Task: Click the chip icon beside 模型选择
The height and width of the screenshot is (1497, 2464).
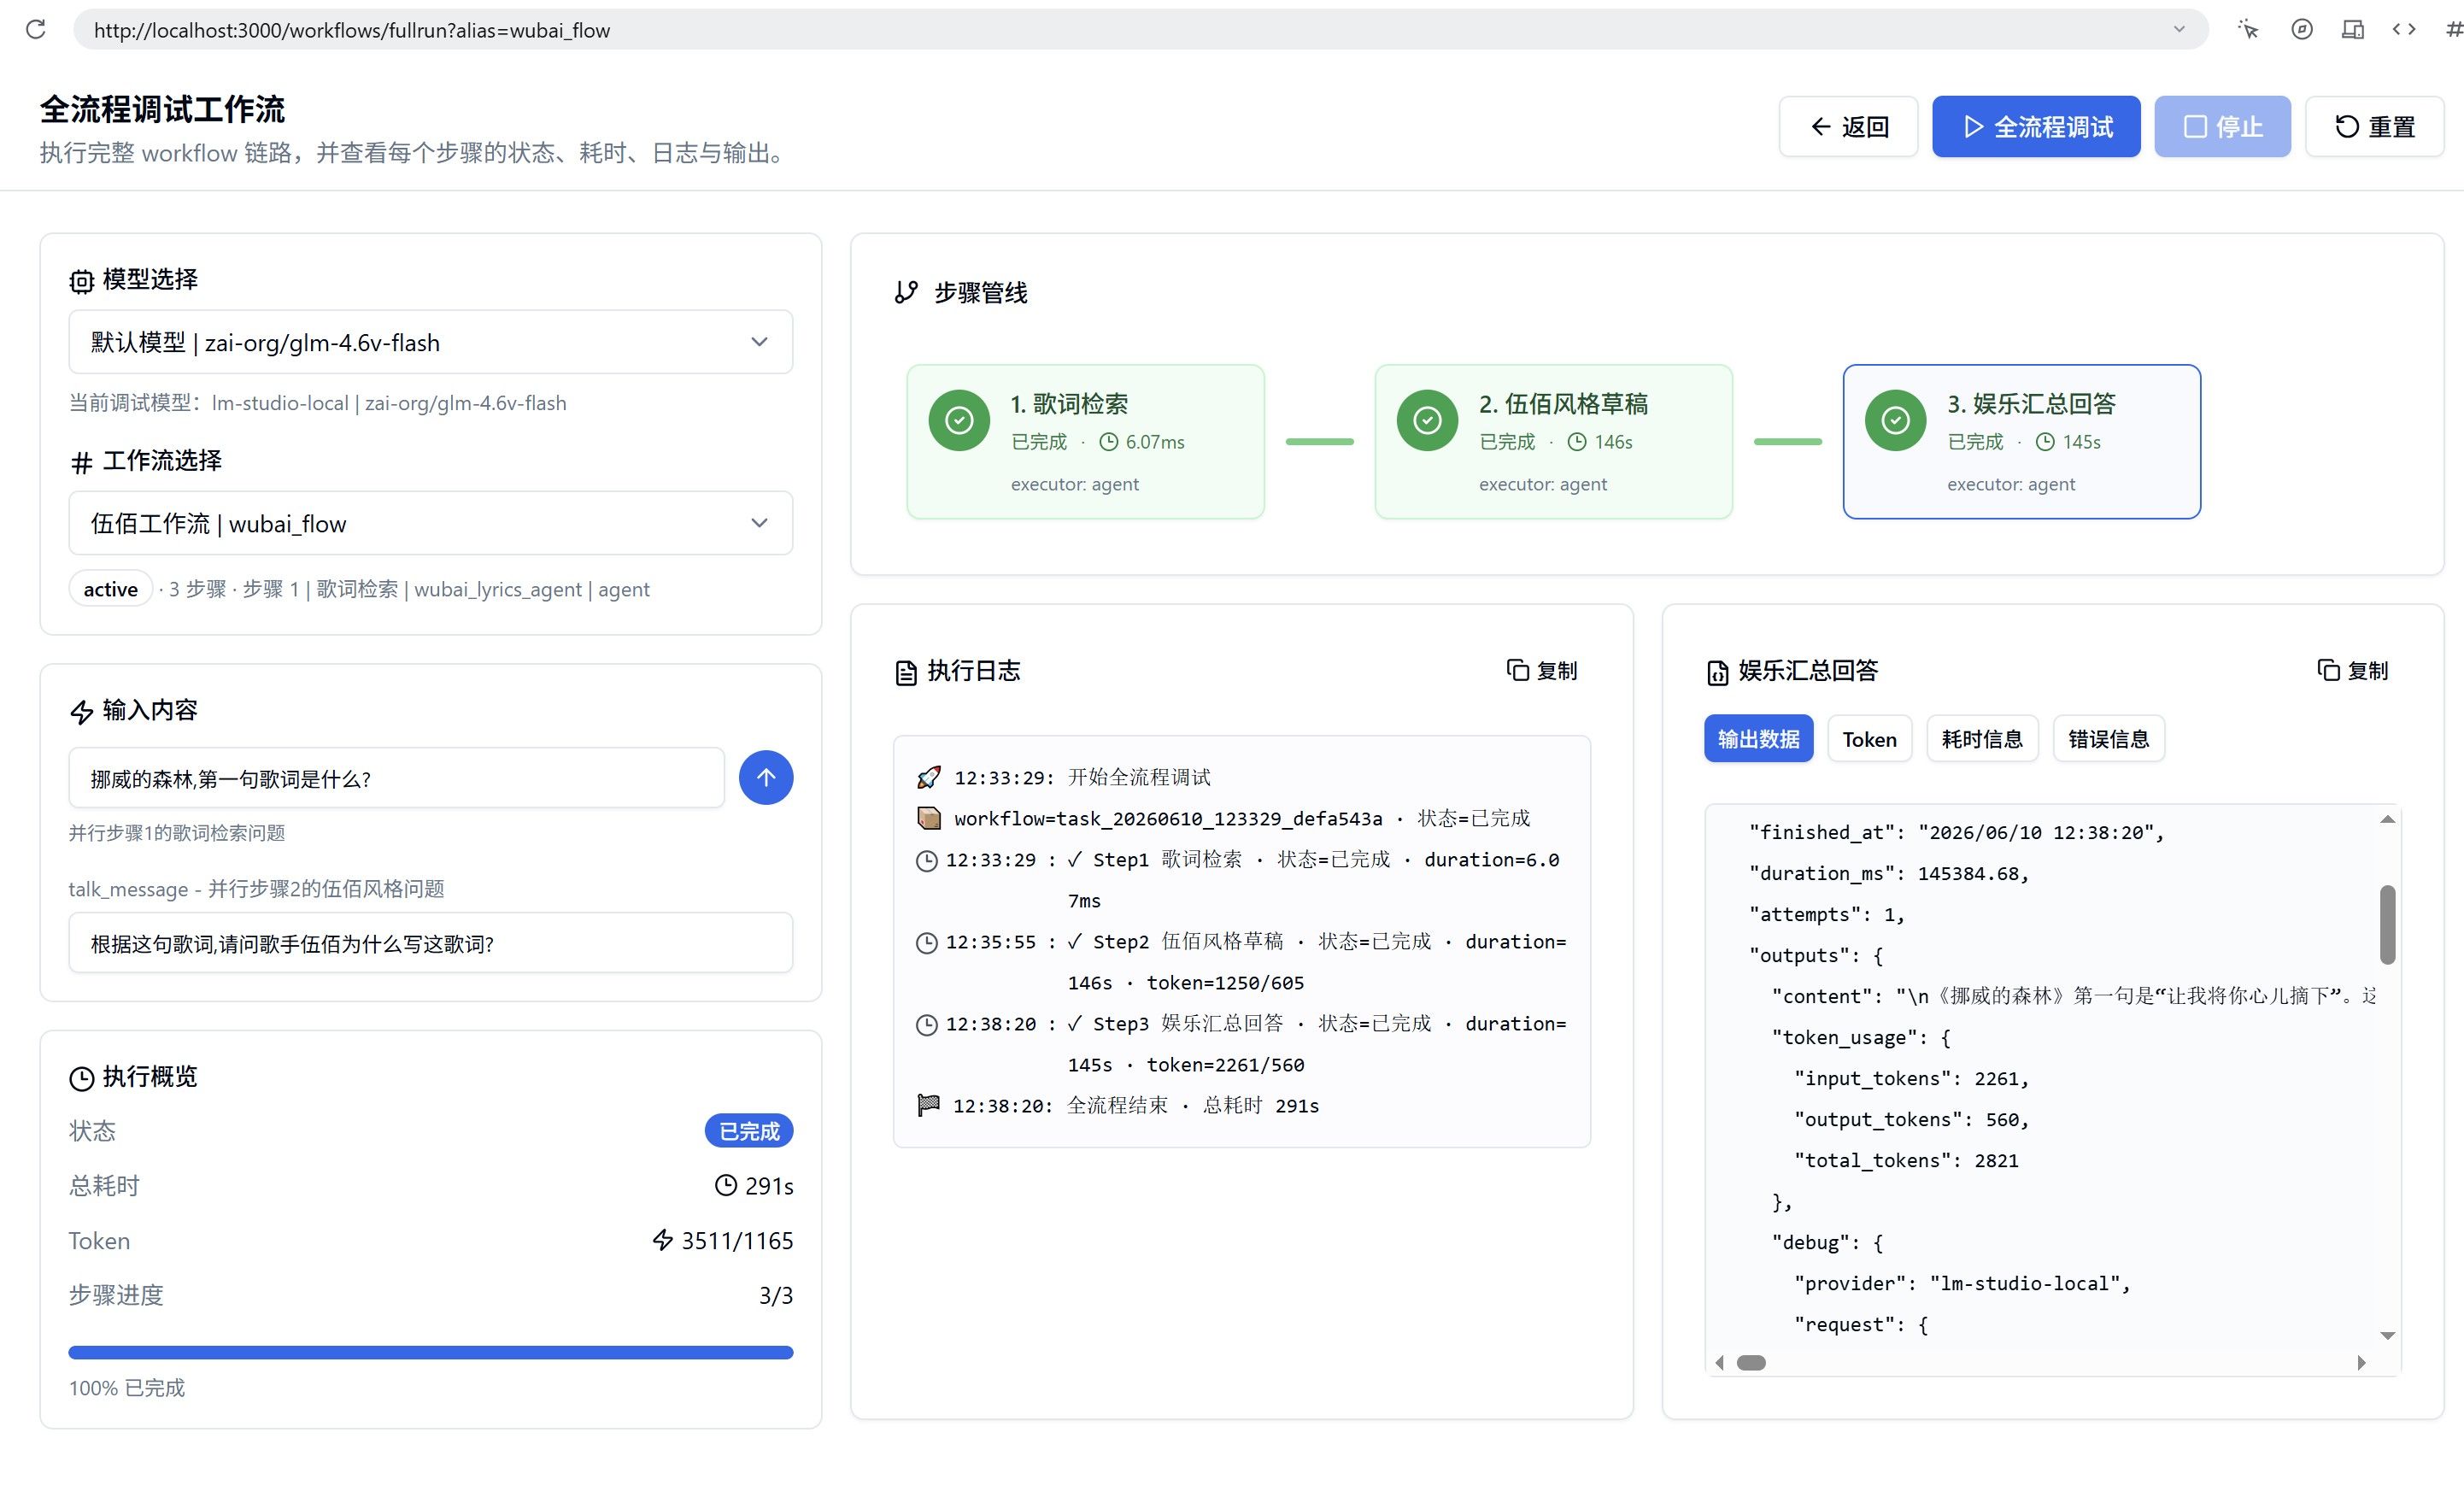Action: (x=81, y=281)
